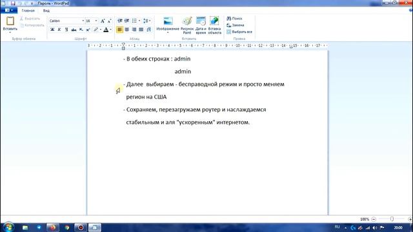Click the line 'стабильным и аля "ускоренным" интернетом.'

click(188, 122)
